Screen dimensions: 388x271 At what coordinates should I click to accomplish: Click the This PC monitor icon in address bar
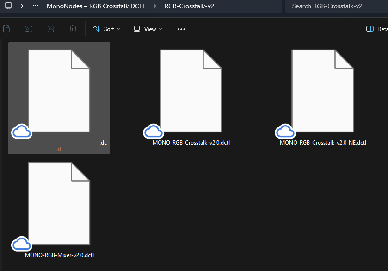(8, 6)
